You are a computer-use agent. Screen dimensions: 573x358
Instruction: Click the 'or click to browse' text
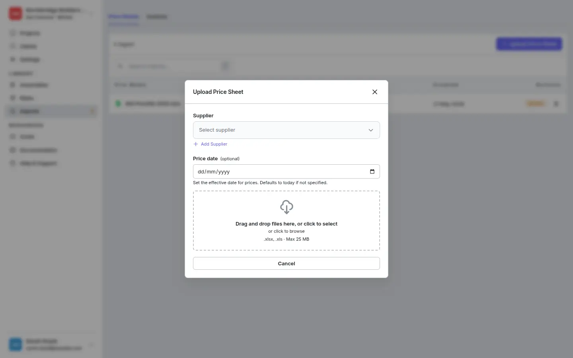pyautogui.click(x=286, y=231)
